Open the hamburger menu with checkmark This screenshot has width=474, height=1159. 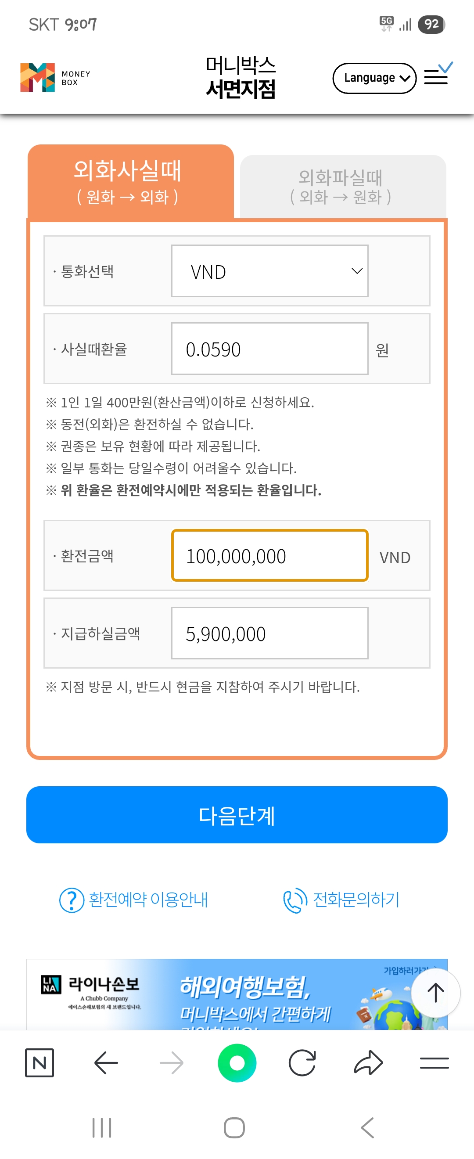[x=437, y=75]
